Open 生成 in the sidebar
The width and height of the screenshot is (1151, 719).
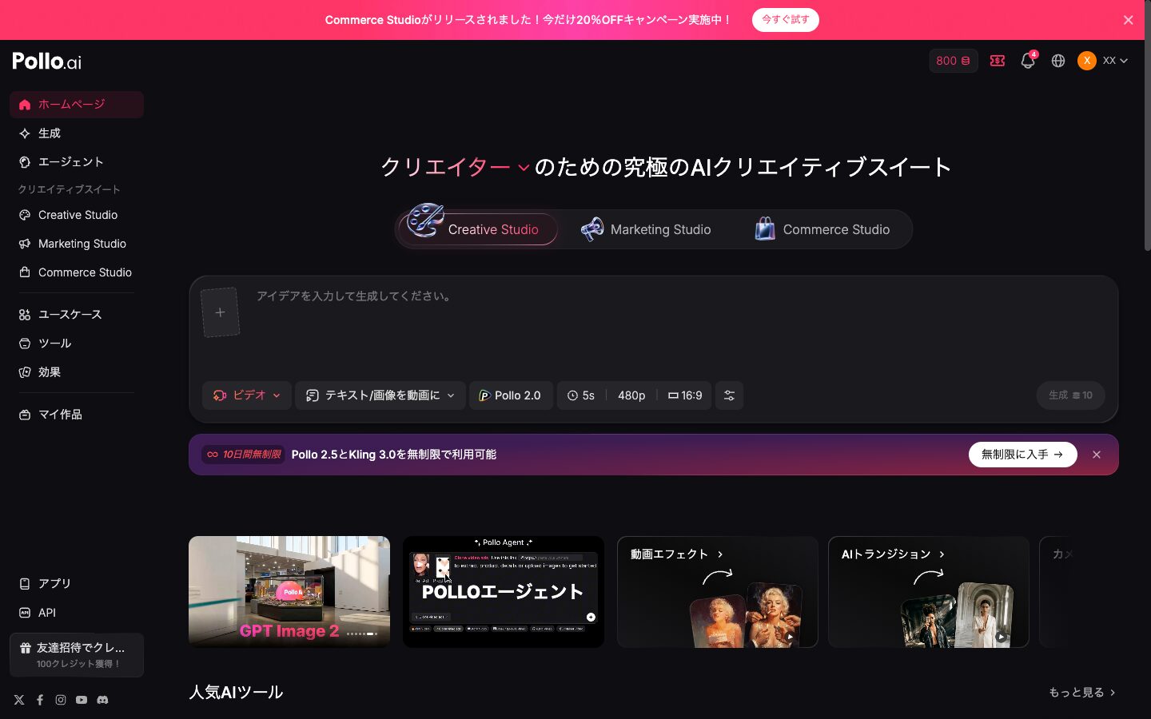(77, 133)
